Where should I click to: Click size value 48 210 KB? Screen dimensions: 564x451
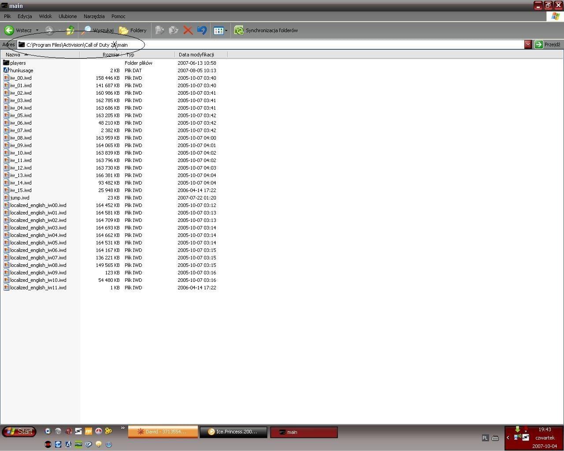coord(109,123)
